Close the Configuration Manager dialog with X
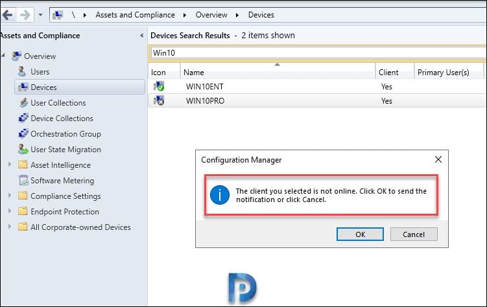Screen dimensions: 487x307 pos(438,159)
